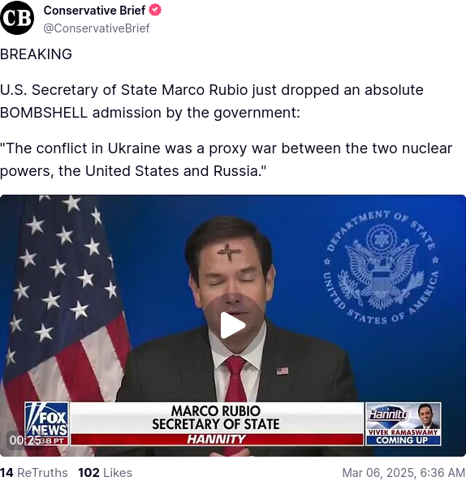Play the Marco Rubio video

(233, 325)
